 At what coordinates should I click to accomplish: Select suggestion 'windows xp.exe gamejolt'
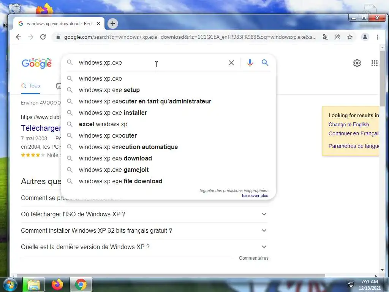(x=168, y=170)
